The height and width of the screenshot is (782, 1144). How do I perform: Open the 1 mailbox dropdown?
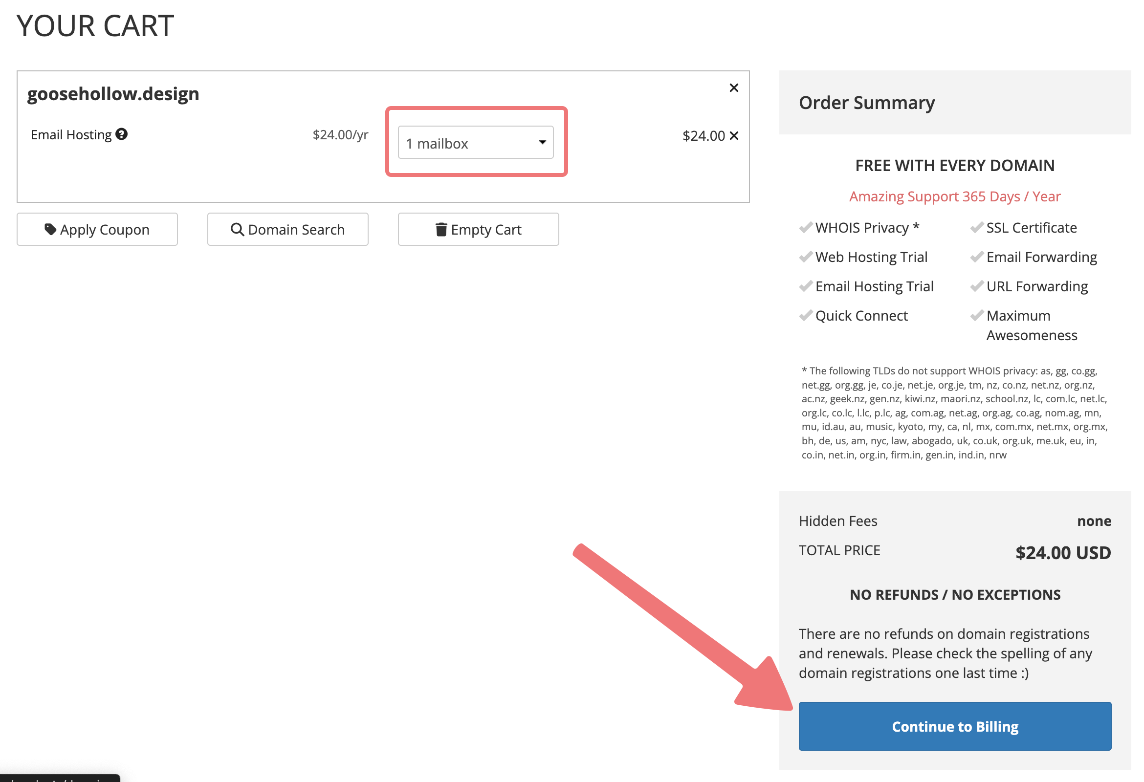coord(475,143)
